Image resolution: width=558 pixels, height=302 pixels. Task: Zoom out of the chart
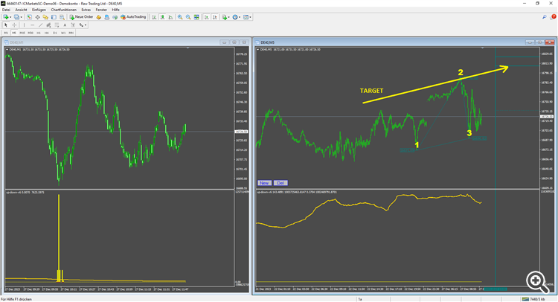coord(188,17)
